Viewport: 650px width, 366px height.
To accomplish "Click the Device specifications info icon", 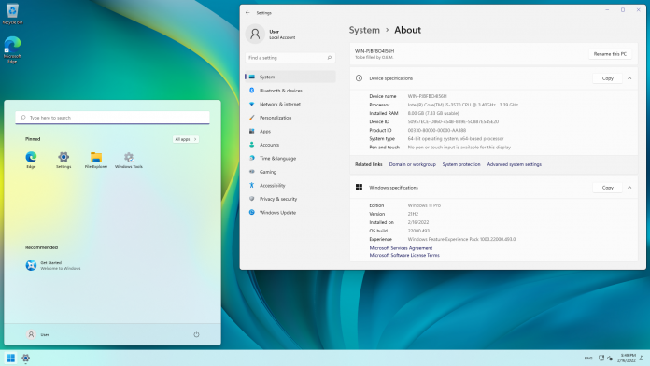I will (359, 78).
